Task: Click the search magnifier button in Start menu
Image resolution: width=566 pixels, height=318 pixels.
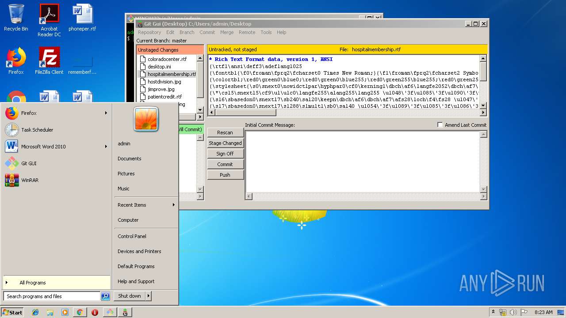Action: pyautogui.click(x=105, y=296)
